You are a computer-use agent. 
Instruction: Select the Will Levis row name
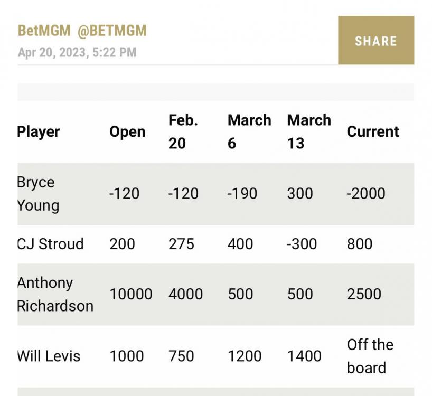(x=49, y=356)
